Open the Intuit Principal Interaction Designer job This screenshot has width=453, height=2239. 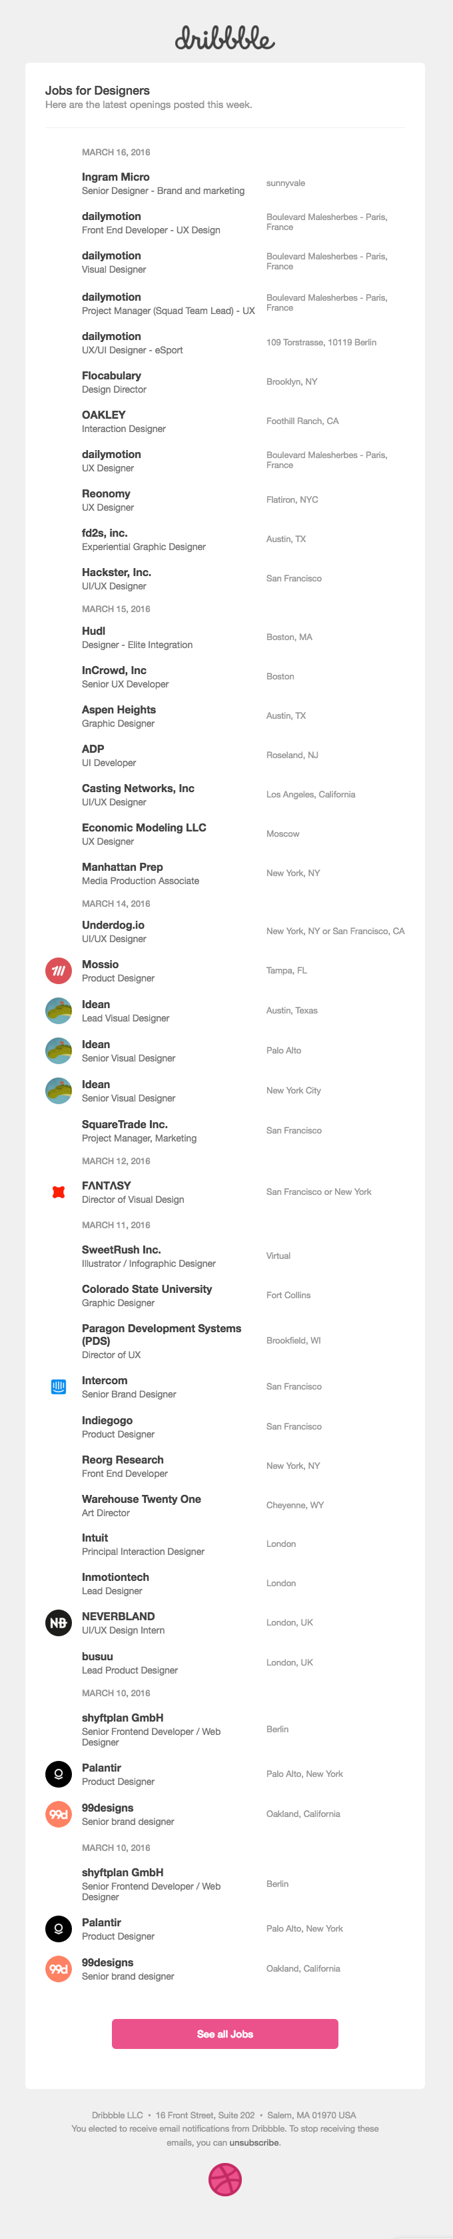(x=95, y=1538)
